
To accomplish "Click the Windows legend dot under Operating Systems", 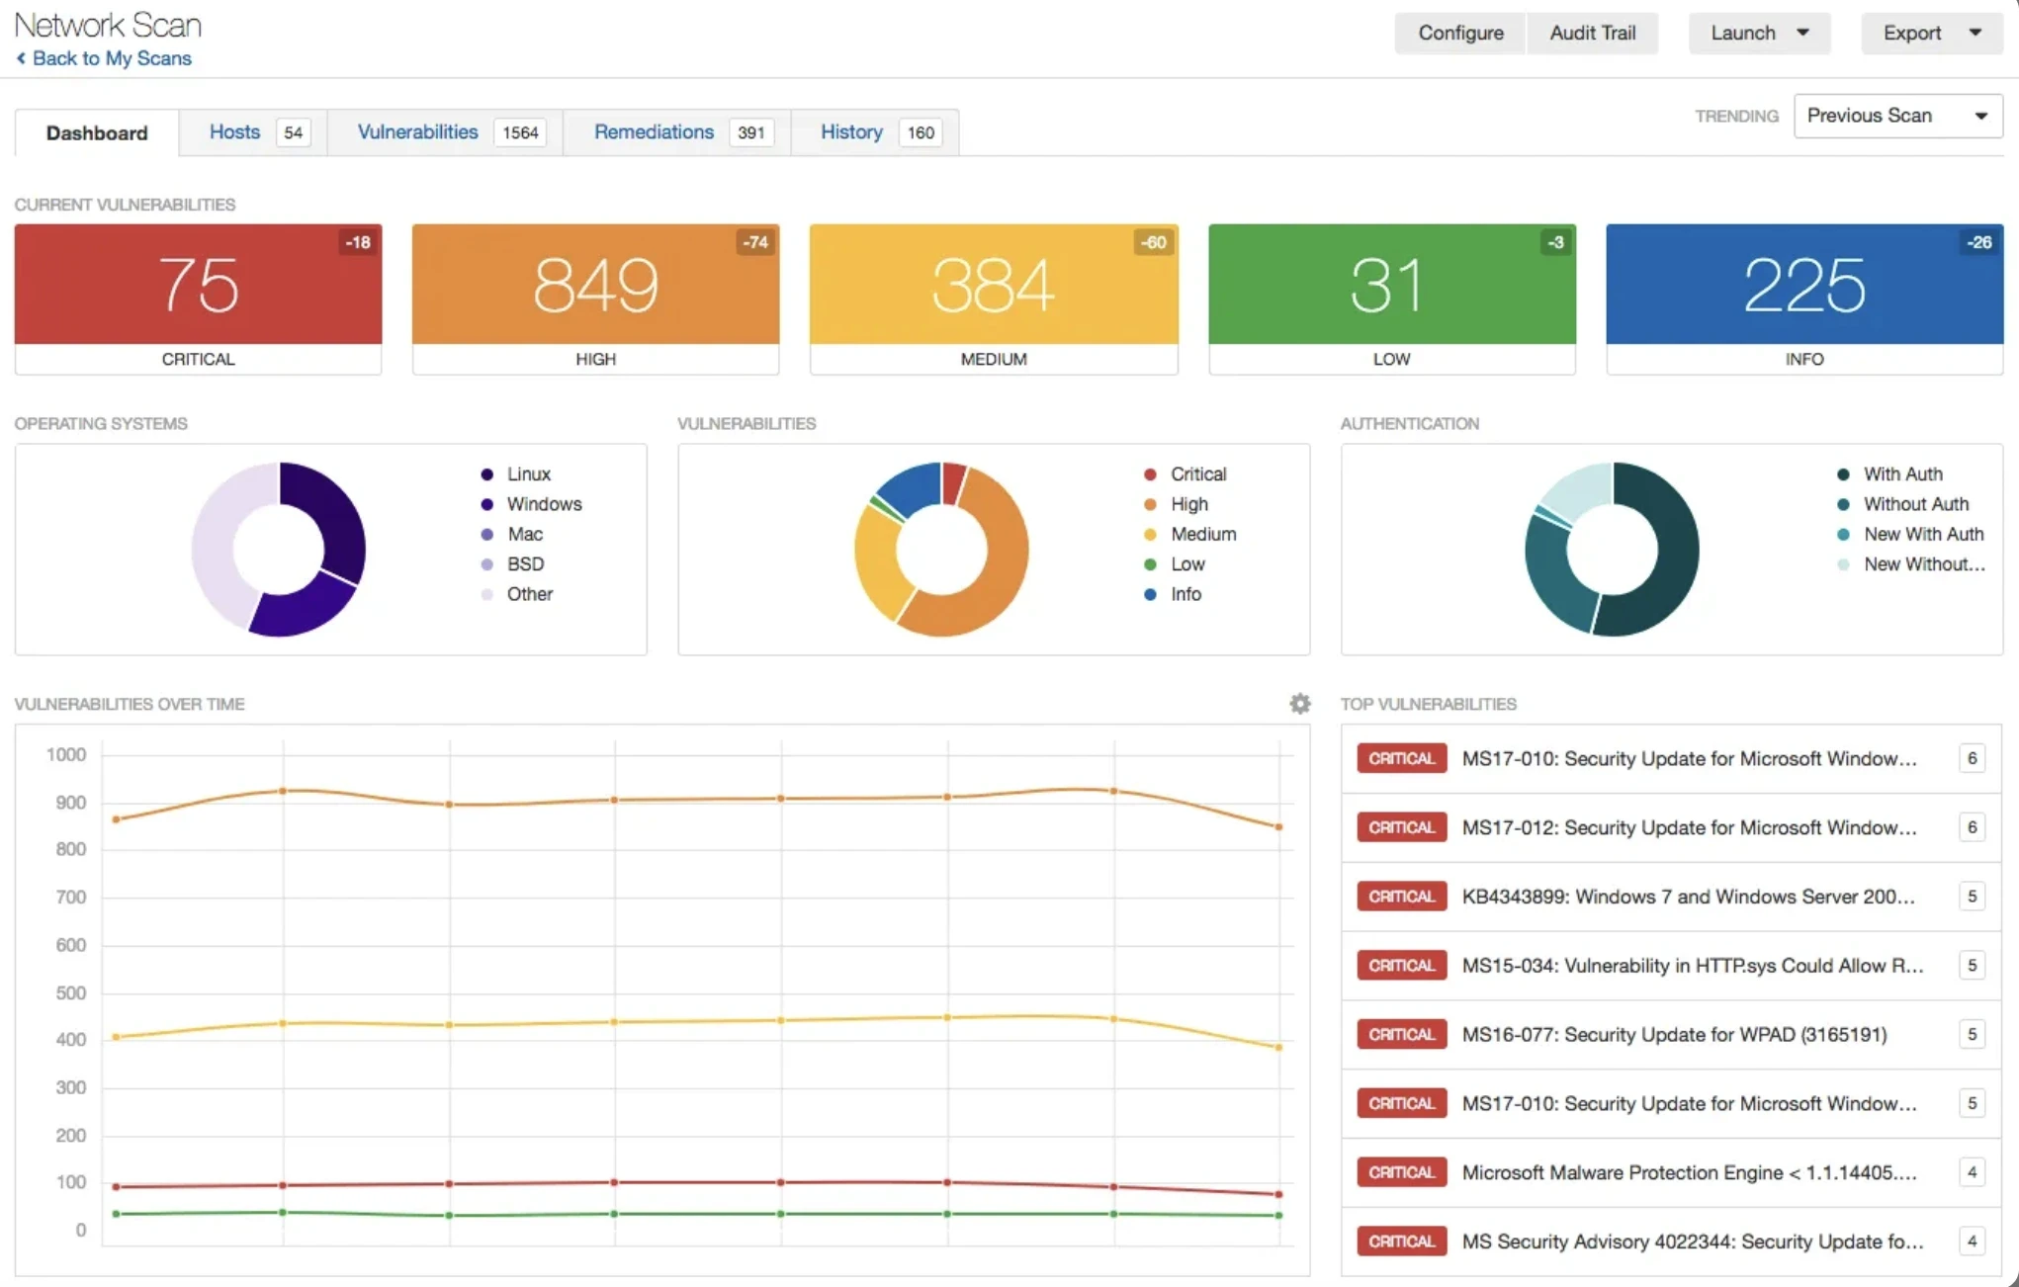I will coord(486,504).
